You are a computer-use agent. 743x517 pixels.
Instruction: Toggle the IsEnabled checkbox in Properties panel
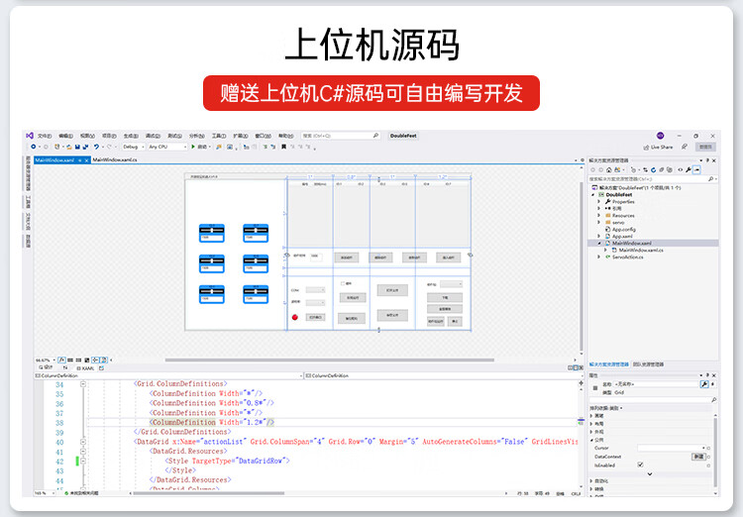click(x=640, y=465)
